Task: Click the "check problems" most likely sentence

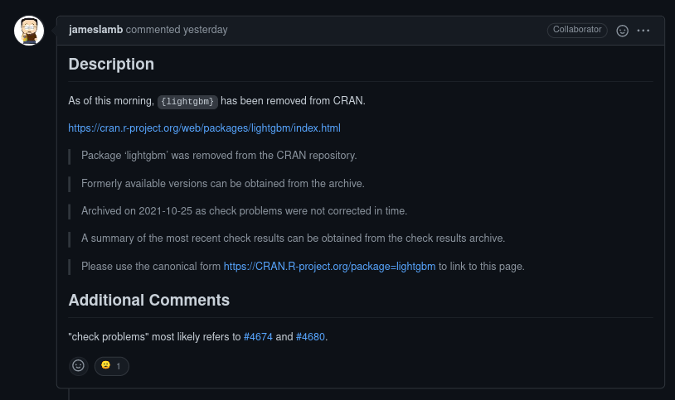Action: pos(154,337)
